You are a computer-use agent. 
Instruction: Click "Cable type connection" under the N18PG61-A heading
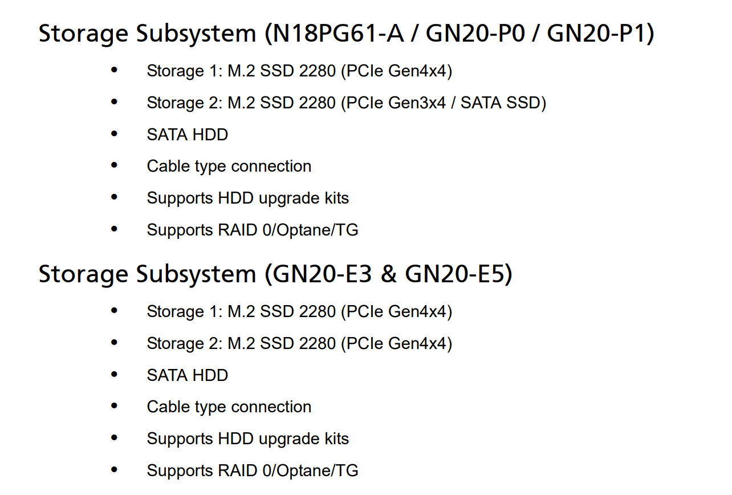(x=229, y=166)
